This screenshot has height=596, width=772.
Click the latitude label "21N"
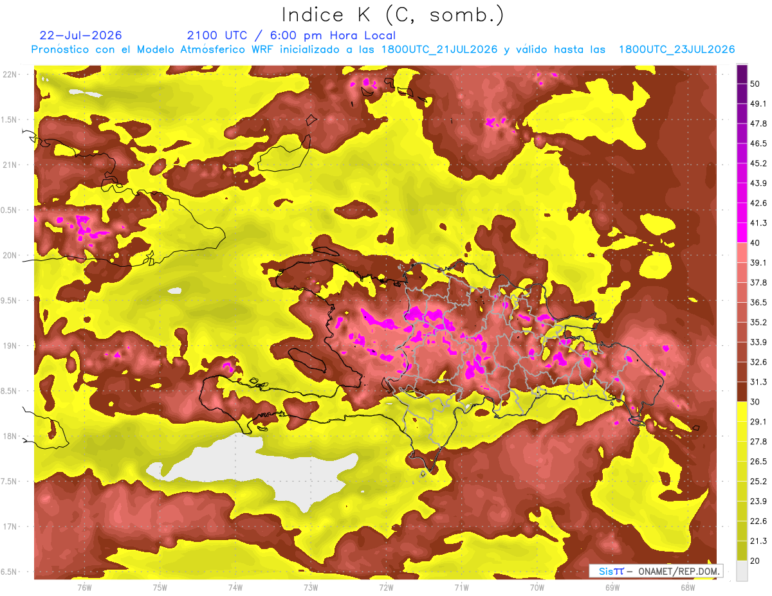coord(10,165)
